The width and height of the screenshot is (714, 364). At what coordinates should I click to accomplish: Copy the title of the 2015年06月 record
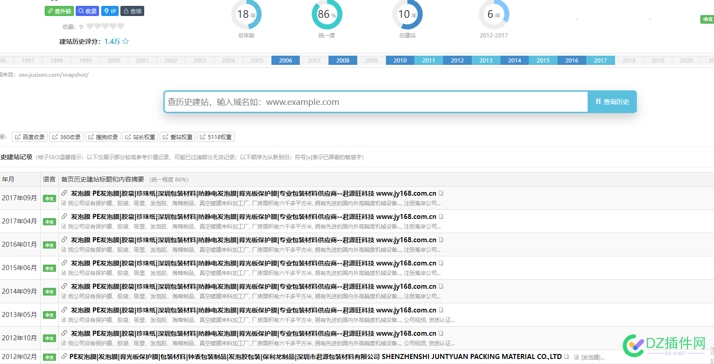tap(441, 263)
